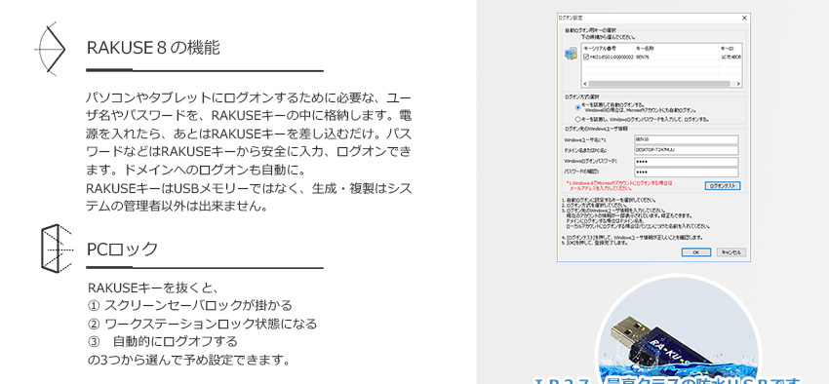This screenshot has width=829, height=384.
Task: Toggle the key serial number checkbox
Action: click(586, 58)
